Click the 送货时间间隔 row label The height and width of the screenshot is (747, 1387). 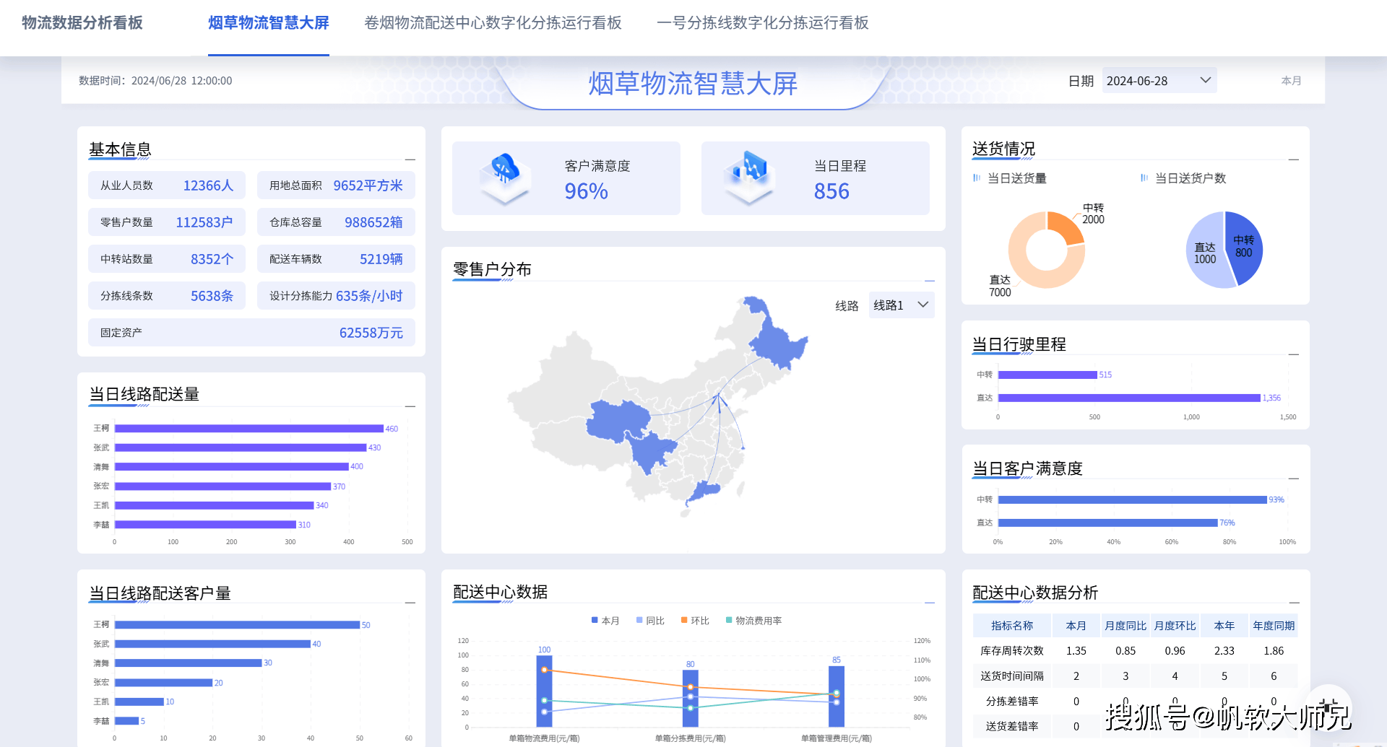(1011, 676)
